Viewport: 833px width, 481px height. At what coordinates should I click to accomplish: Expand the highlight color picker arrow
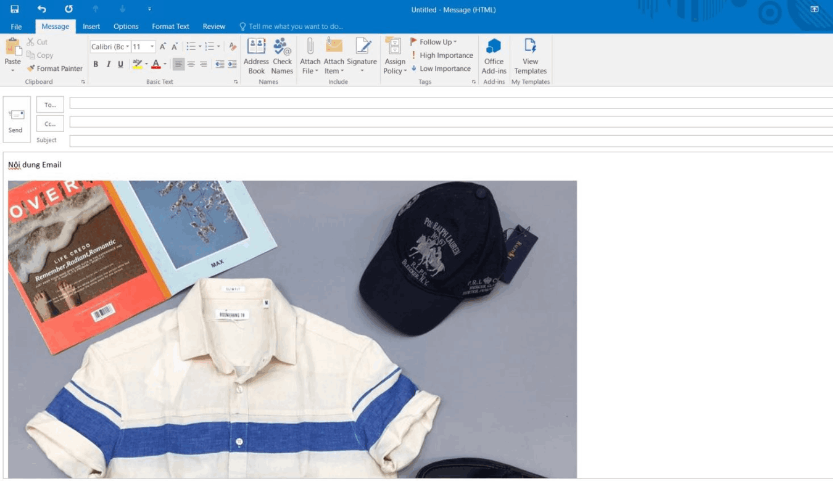146,64
